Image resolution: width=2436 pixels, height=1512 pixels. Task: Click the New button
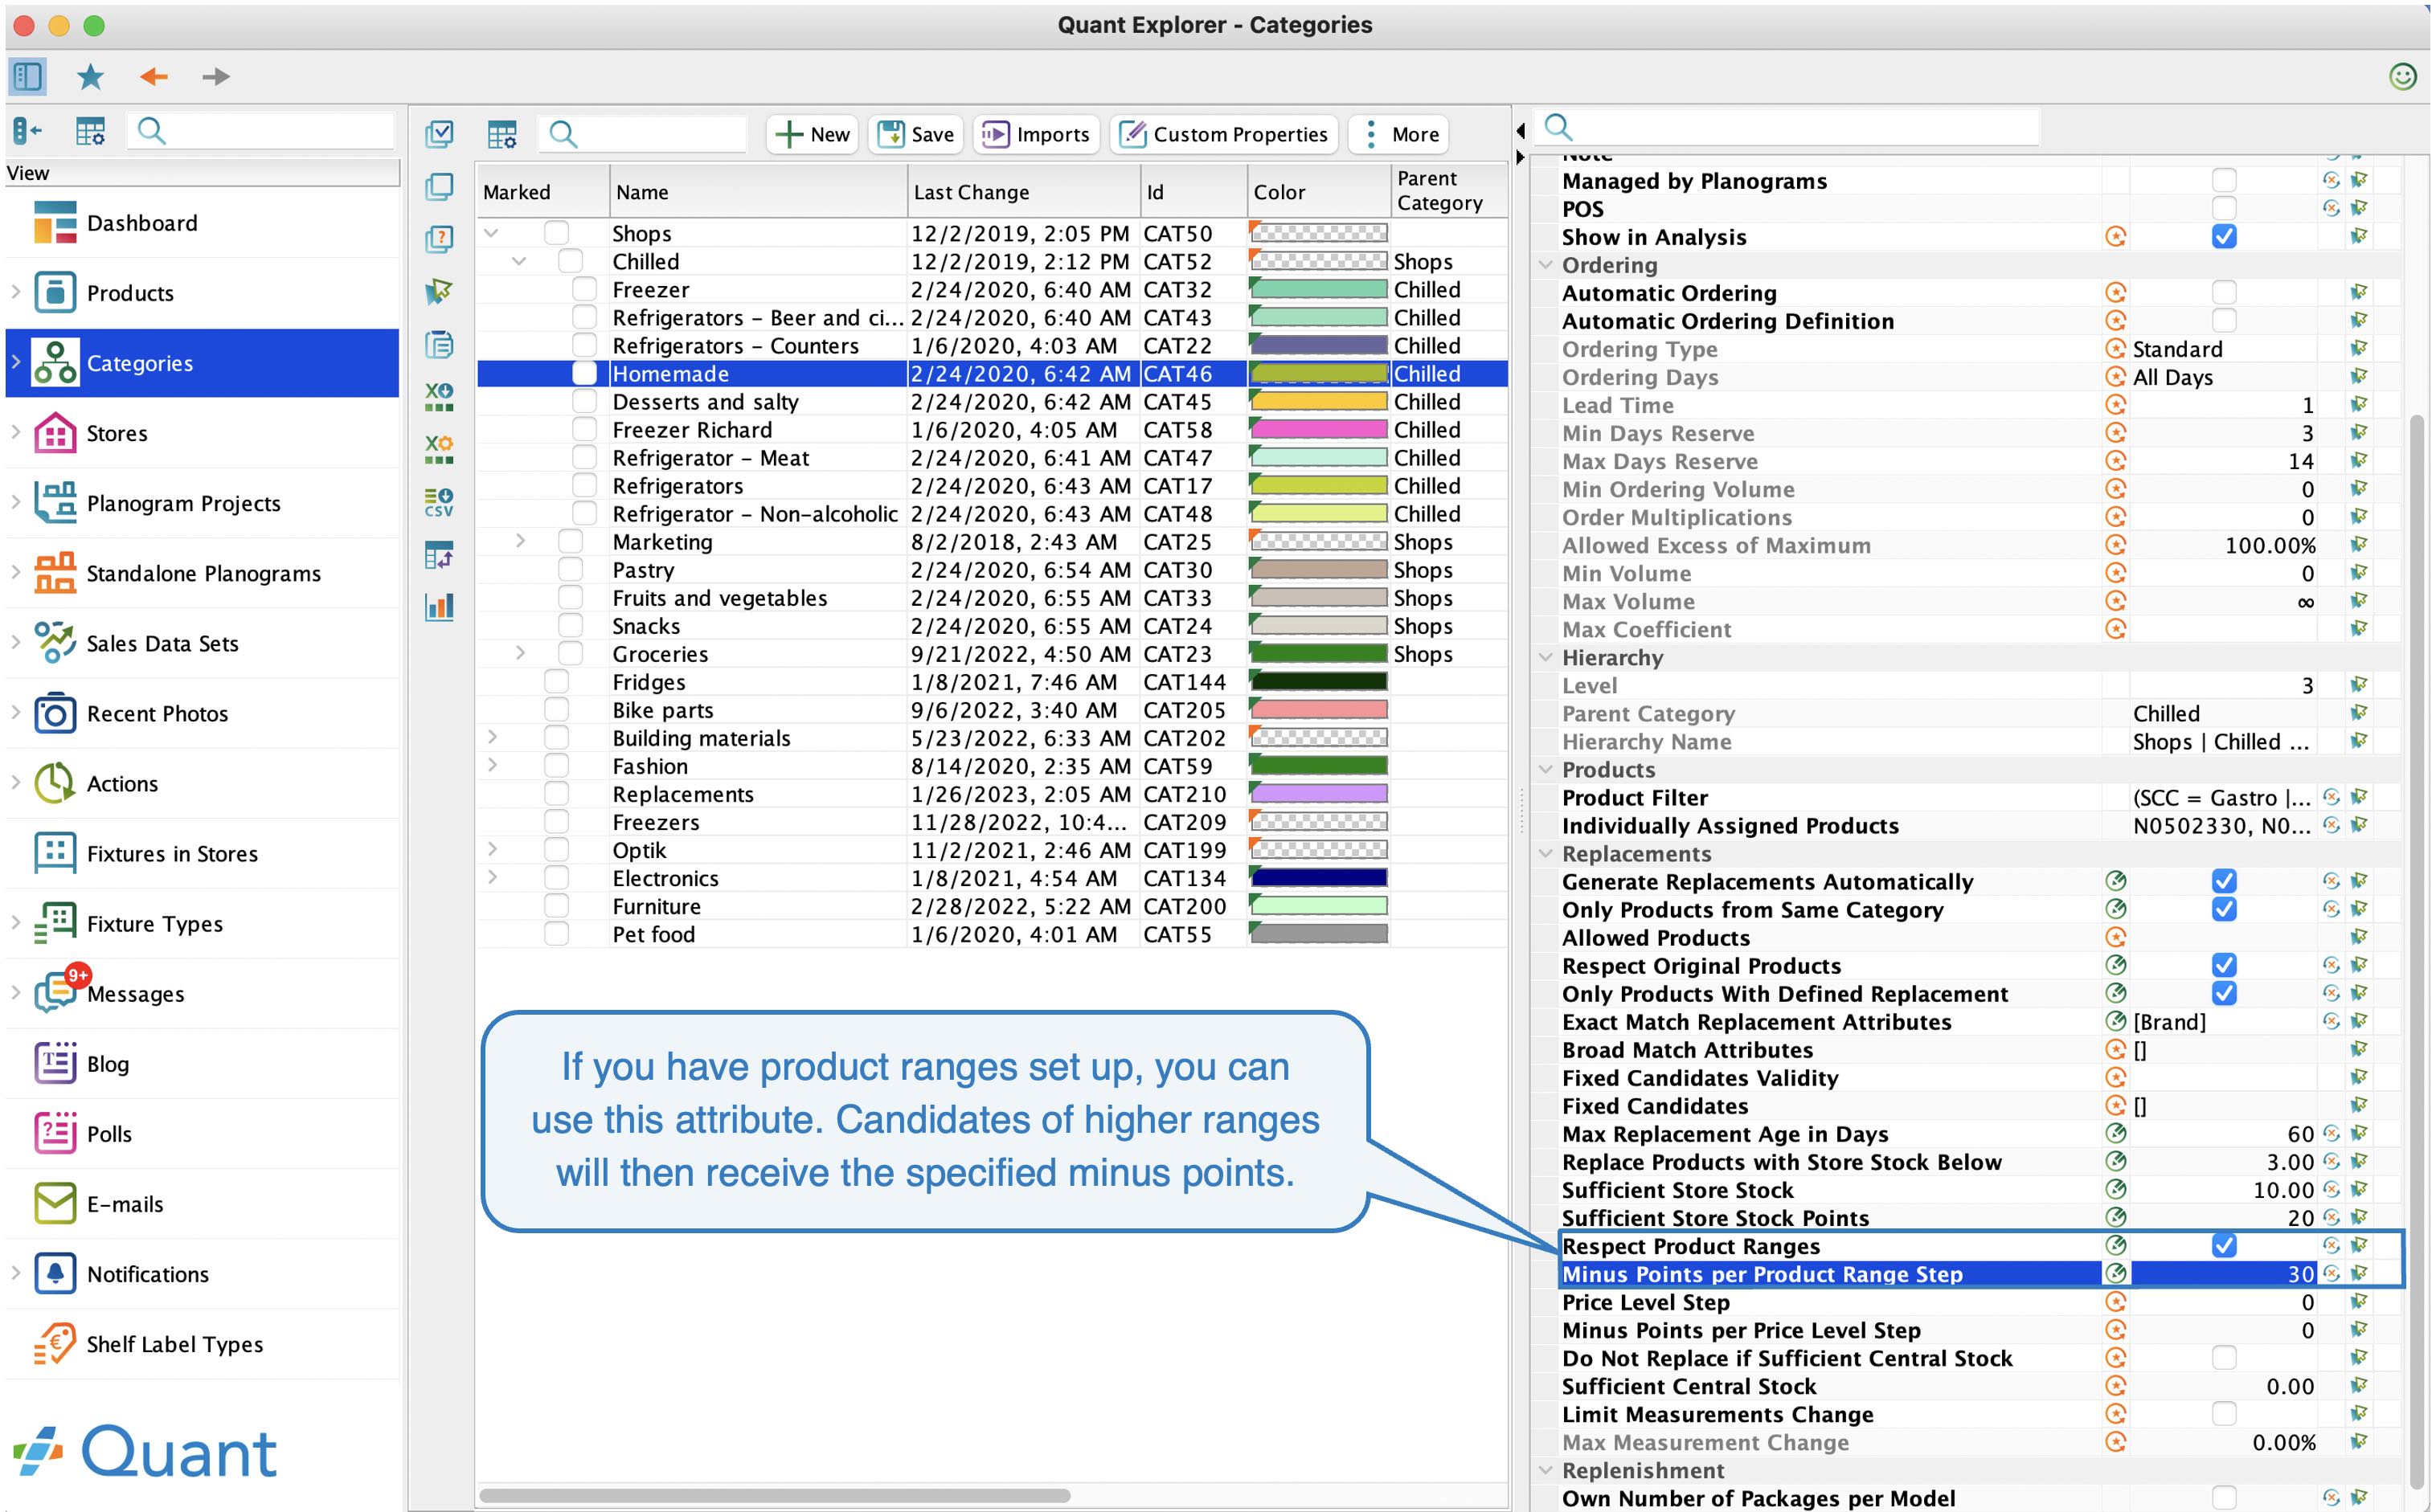pos(813,134)
